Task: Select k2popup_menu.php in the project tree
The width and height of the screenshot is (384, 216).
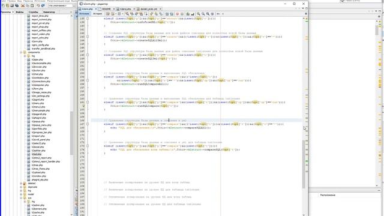Action: pos(41,125)
